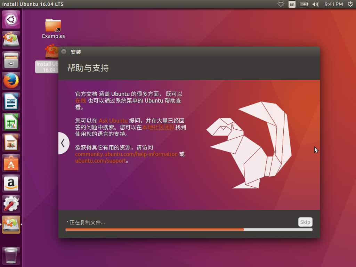Click the Install Ubuntu 16.04 LTS panel title
The height and width of the screenshot is (267, 356).
click(33, 4)
